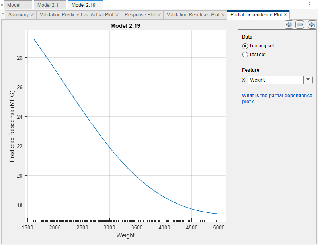Click the 'Data' section heading
The height and width of the screenshot is (245, 318).
(247, 37)
